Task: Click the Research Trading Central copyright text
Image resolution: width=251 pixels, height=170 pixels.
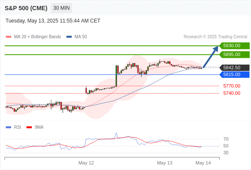Action: [x=215, y=37]
